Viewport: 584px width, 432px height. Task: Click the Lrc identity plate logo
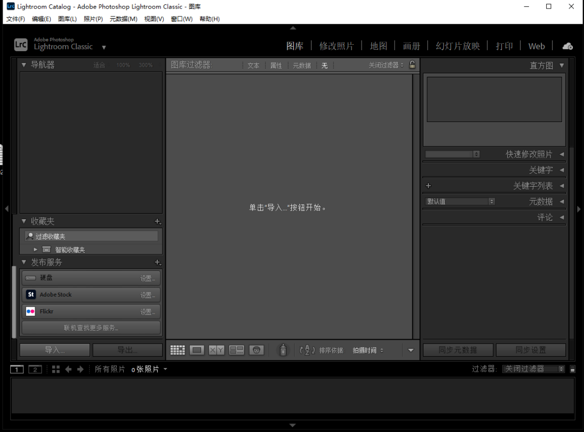coord(21,45)
